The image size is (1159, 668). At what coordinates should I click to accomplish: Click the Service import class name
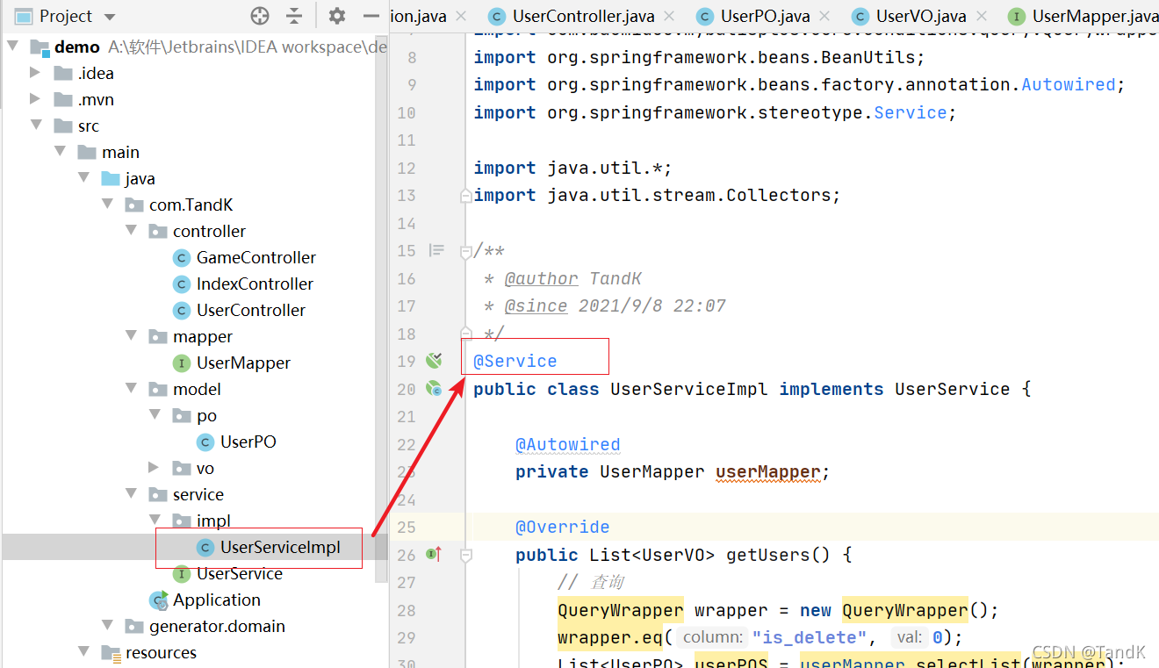click(x=911, y=113)
